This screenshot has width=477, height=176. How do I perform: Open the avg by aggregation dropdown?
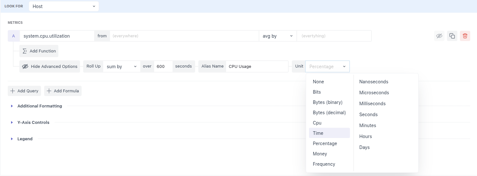(277, 36)
